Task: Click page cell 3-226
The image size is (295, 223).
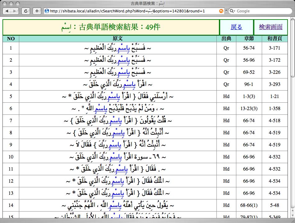Action: pos(275,72)
